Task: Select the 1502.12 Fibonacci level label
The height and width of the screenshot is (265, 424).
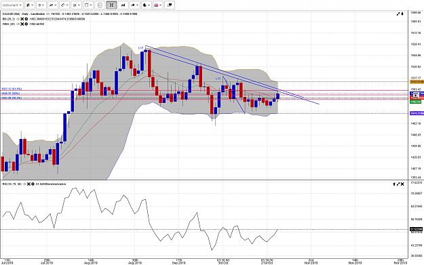Action: point(12,89)
